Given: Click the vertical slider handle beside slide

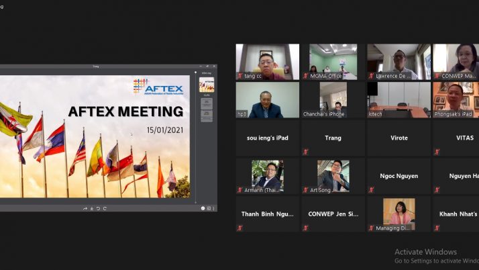Looking at the screenshot, I should pos(195,73).
